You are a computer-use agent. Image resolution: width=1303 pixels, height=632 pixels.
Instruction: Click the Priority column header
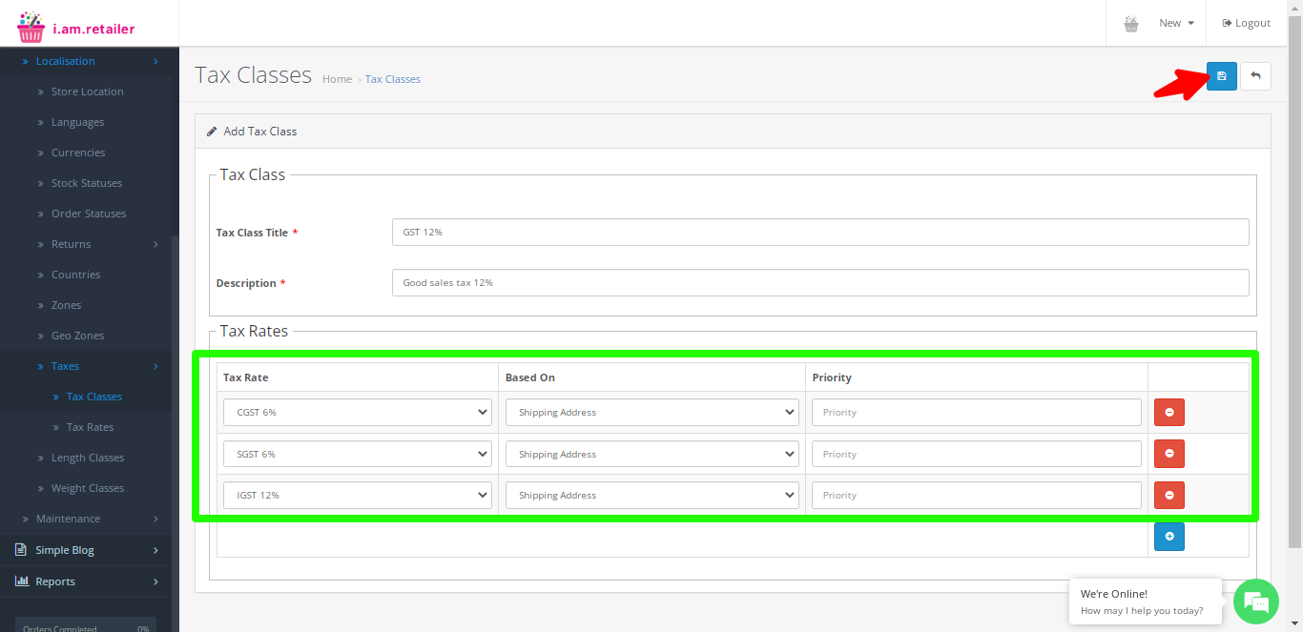(832, 377)
